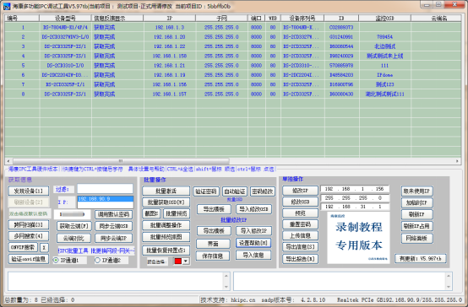Viewport: 468px width, 307px height.
Task: Click the 修改OSD button
Action: (x=300, y=202)
